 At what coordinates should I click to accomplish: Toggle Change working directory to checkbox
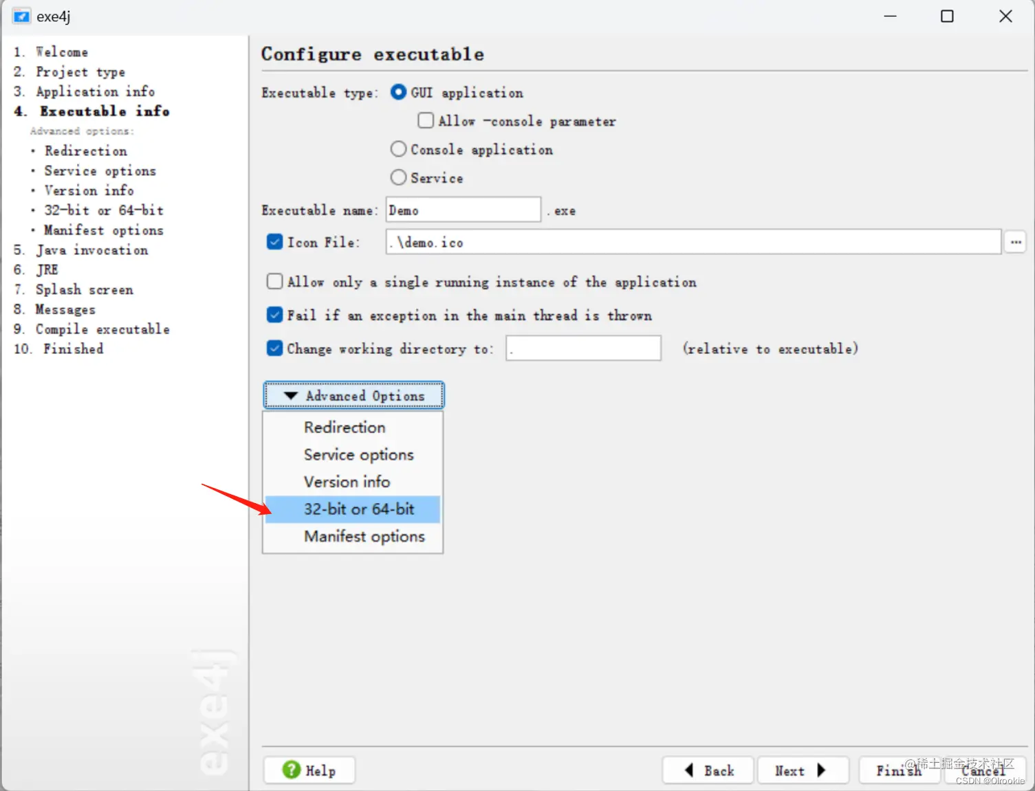pos(274,348)
